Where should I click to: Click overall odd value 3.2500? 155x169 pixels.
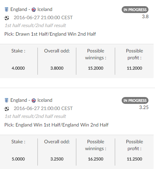pos(57,159)
